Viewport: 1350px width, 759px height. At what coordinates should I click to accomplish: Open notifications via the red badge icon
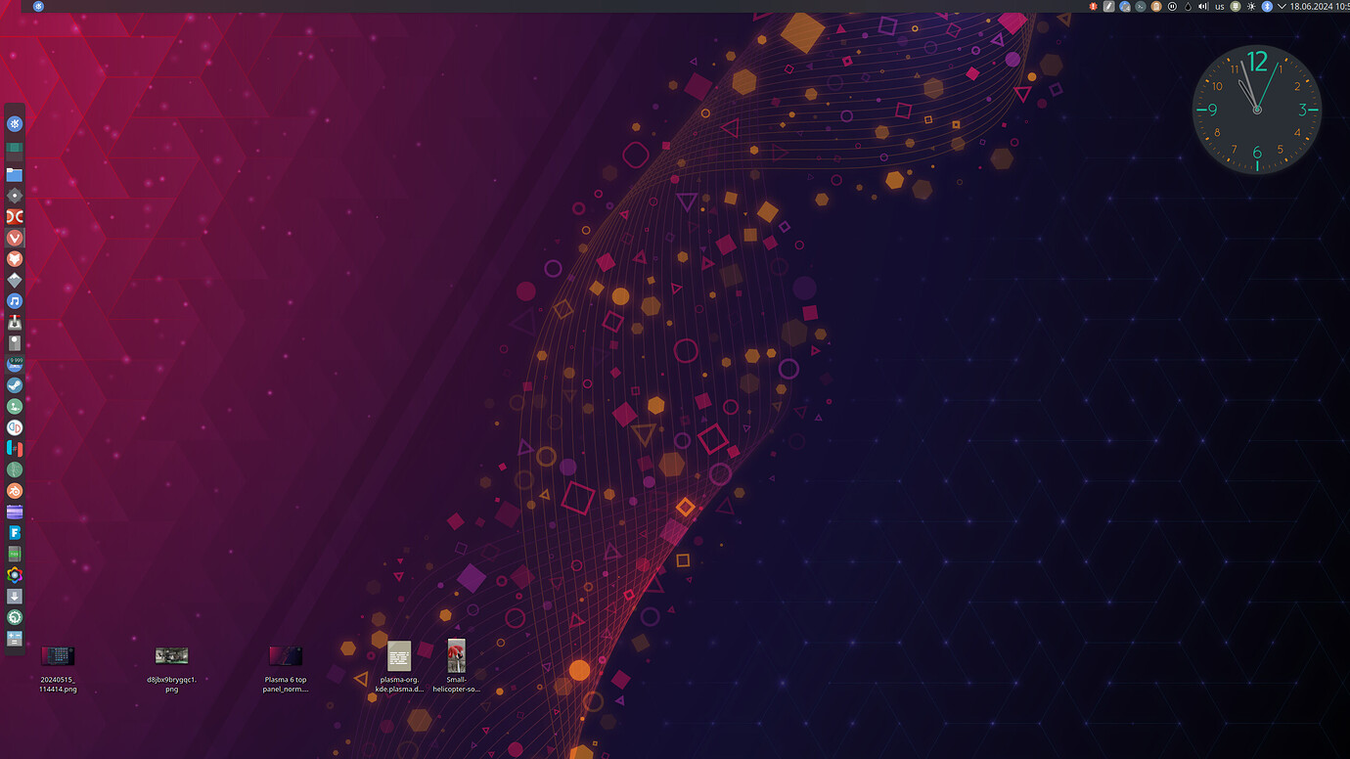pos(1094,6)
